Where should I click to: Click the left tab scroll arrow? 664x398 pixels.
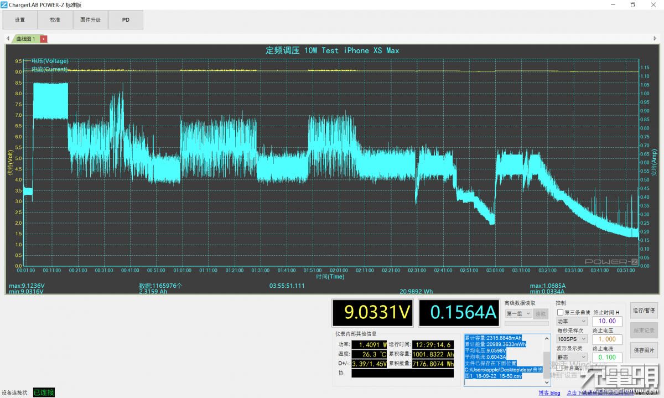pos(8,39)
